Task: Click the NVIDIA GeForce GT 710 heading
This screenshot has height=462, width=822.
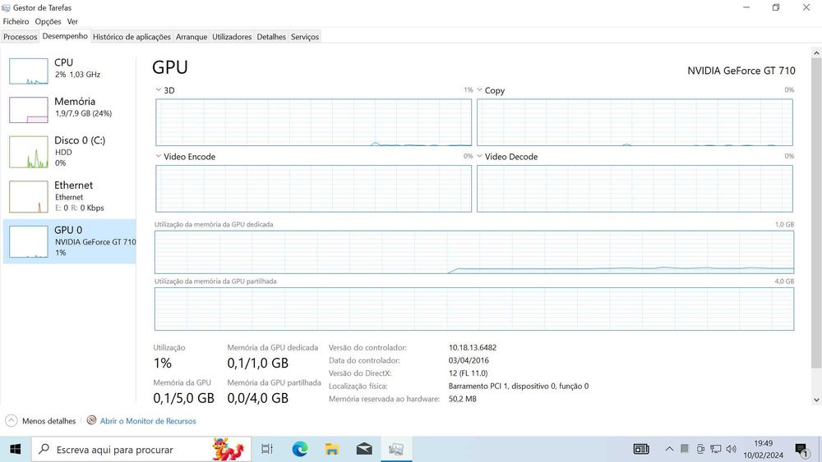Action: [x=741, y=70]
